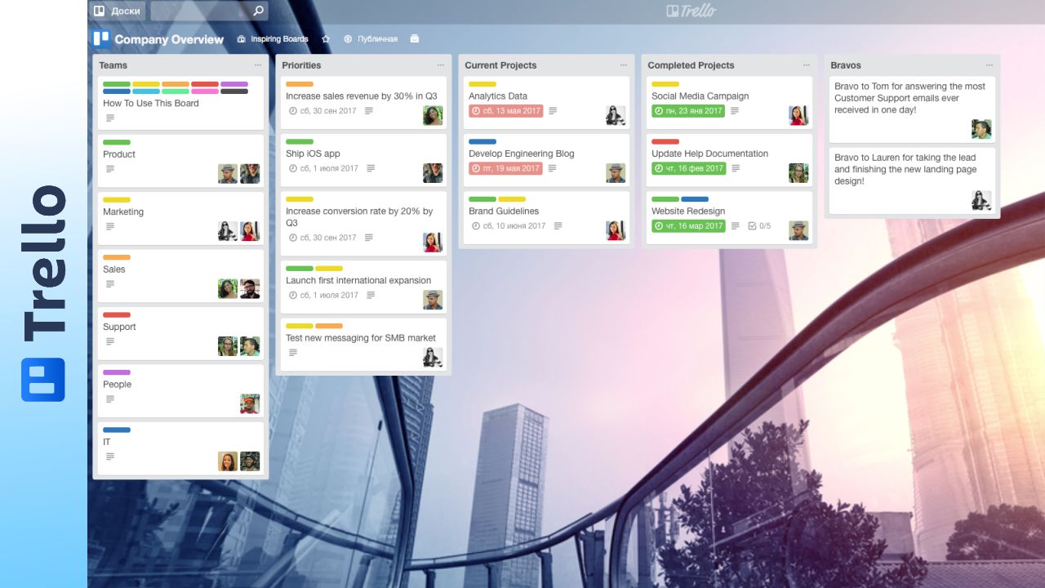Click the green due date on Update Help Documentation
Viewport: 1045px width, 588px height.
pos(687,168)
